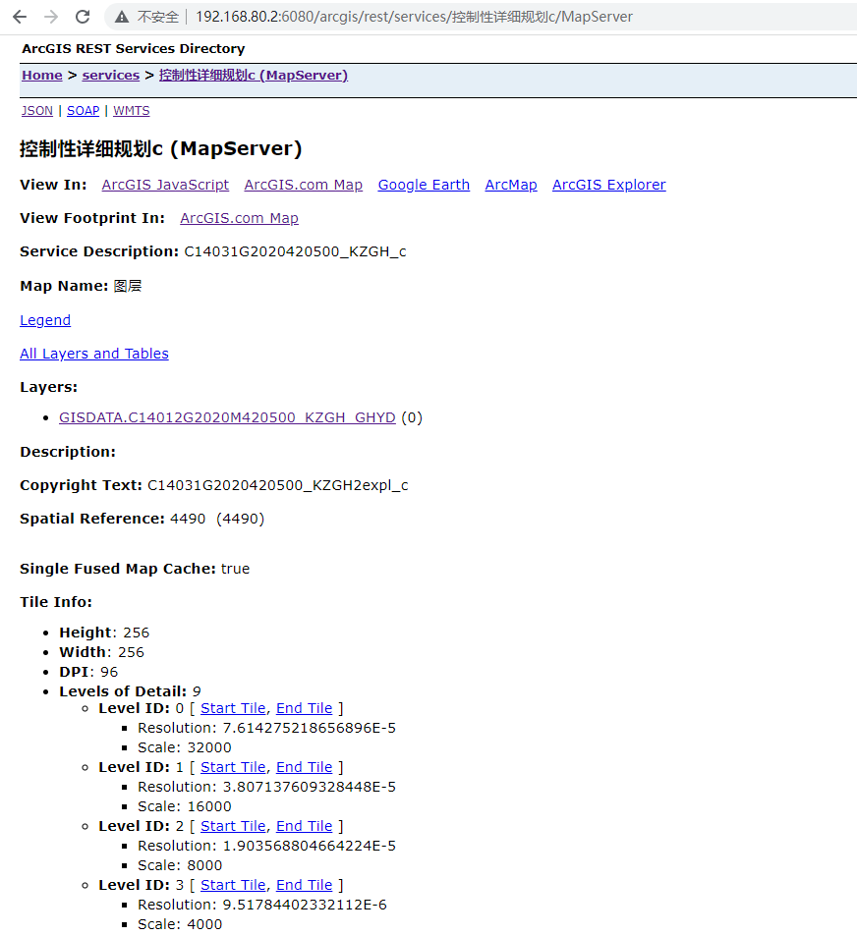Click the 控制性详细规划c (MapServer) page title

(160, 148)
